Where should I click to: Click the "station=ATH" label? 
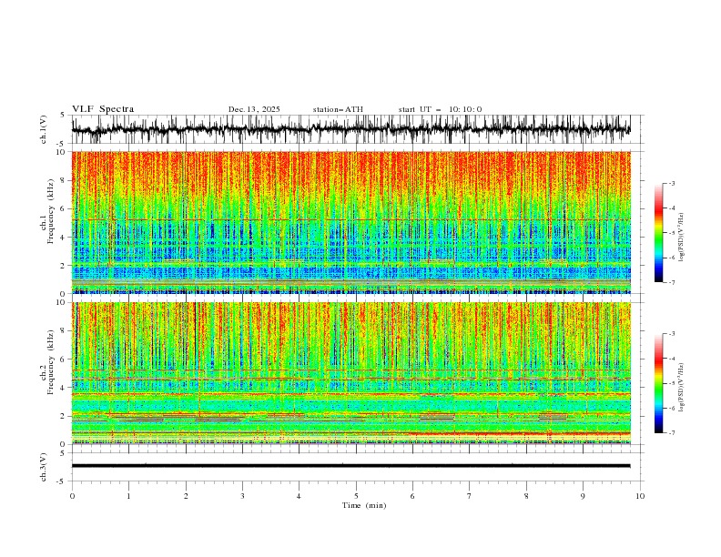click(338, 109)
